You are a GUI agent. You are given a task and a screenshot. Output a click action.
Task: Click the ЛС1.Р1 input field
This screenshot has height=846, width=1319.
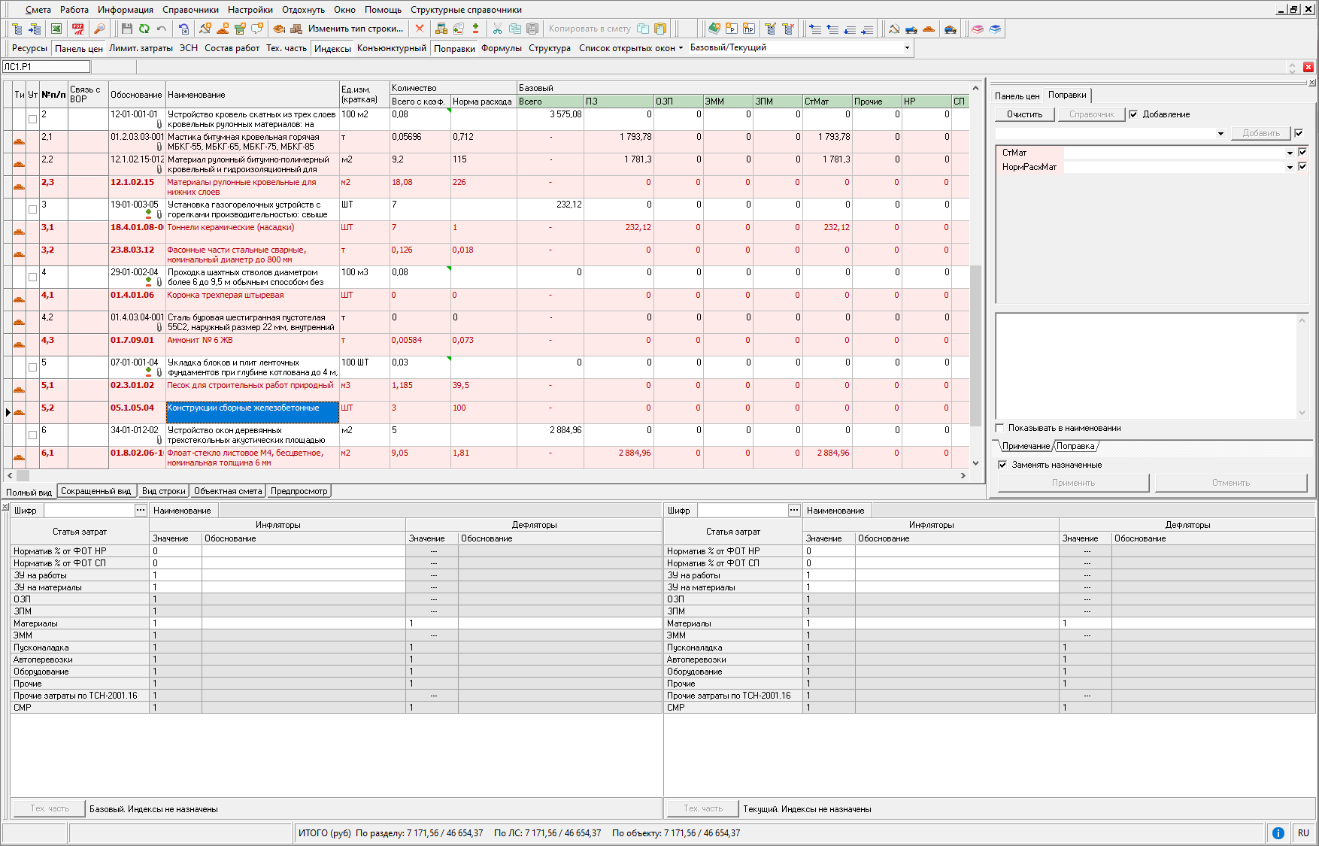tap(47, 67)
